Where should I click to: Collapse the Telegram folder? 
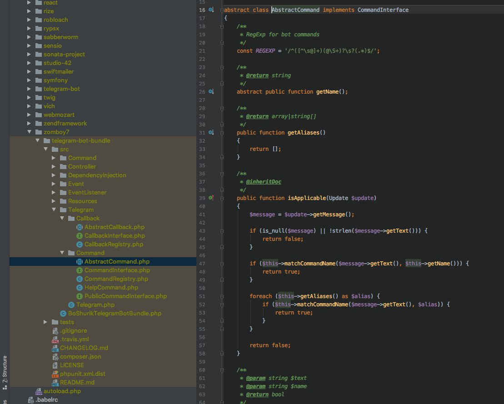(54, 209)
